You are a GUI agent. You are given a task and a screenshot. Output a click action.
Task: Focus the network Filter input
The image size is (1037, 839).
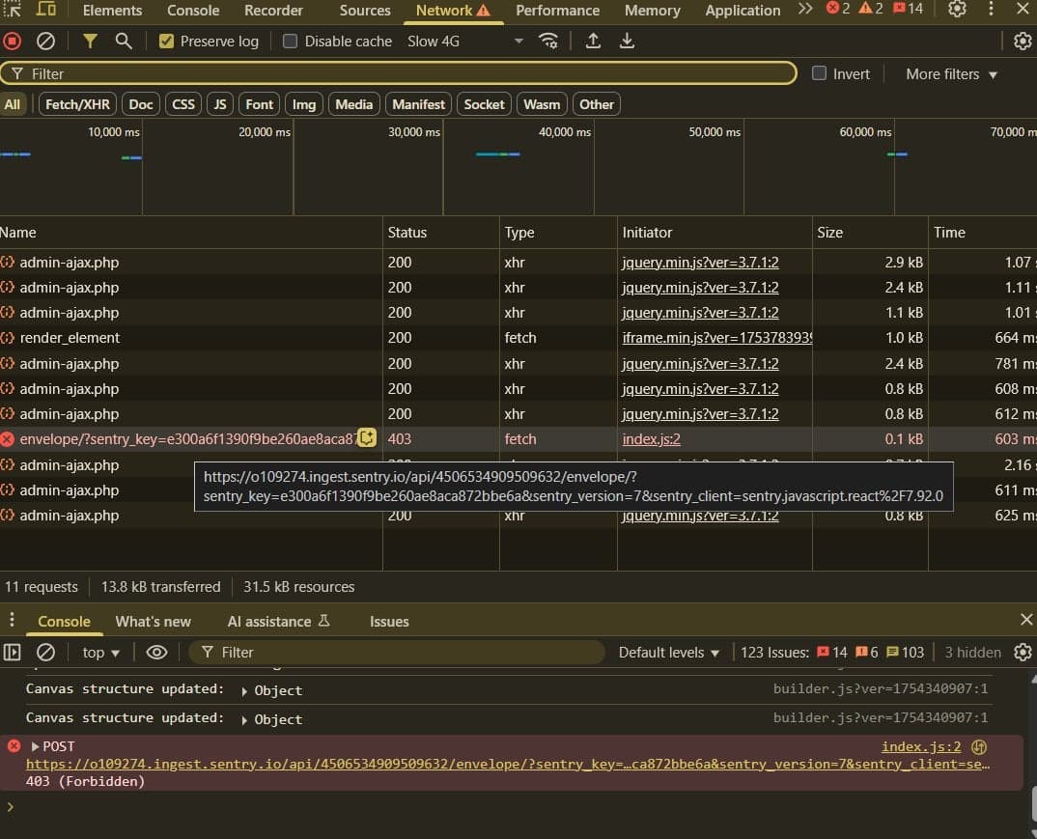(x=398, y=73)
